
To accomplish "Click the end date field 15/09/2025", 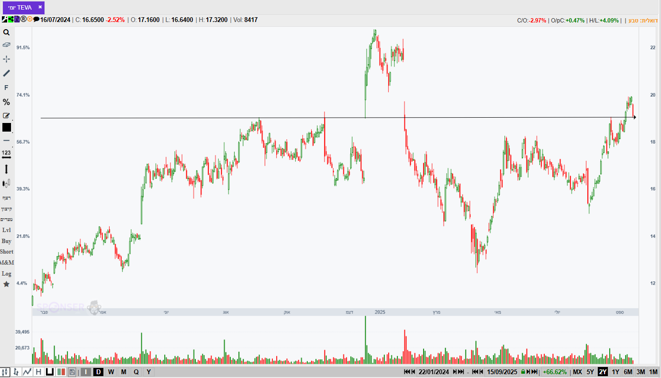I will coord(502,372).
